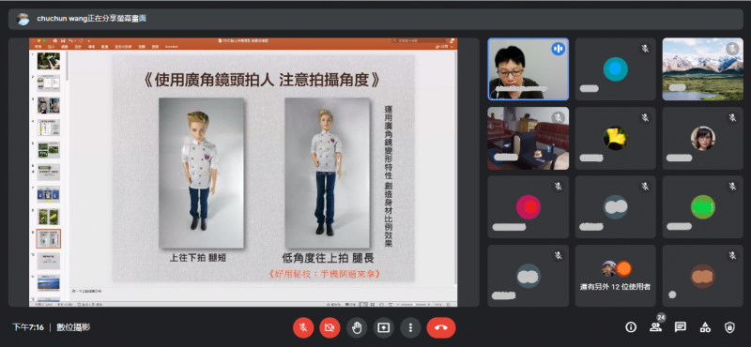This screenshot has width=751, height=347.
Task: Show the people list with badge 24
Action: 655,327
